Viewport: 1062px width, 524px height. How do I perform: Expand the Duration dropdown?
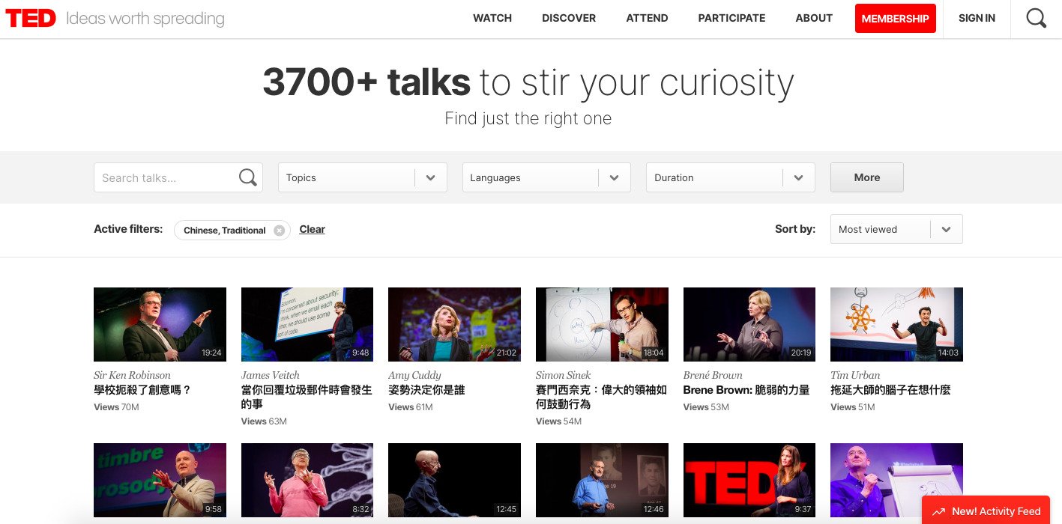pos(731,177)
